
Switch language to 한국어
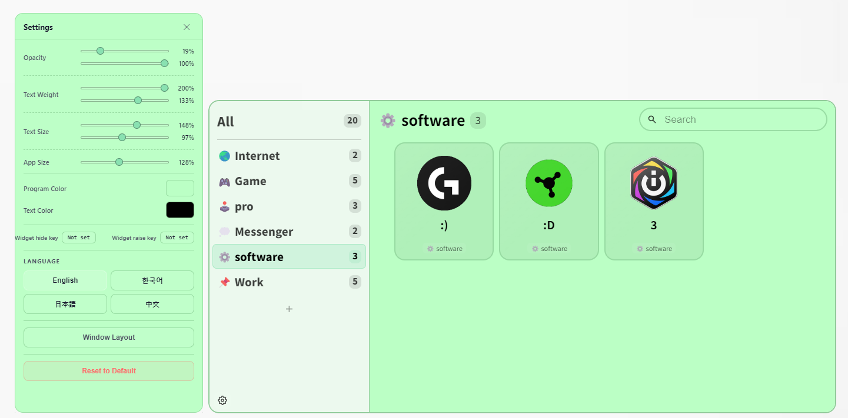[152, 280]
